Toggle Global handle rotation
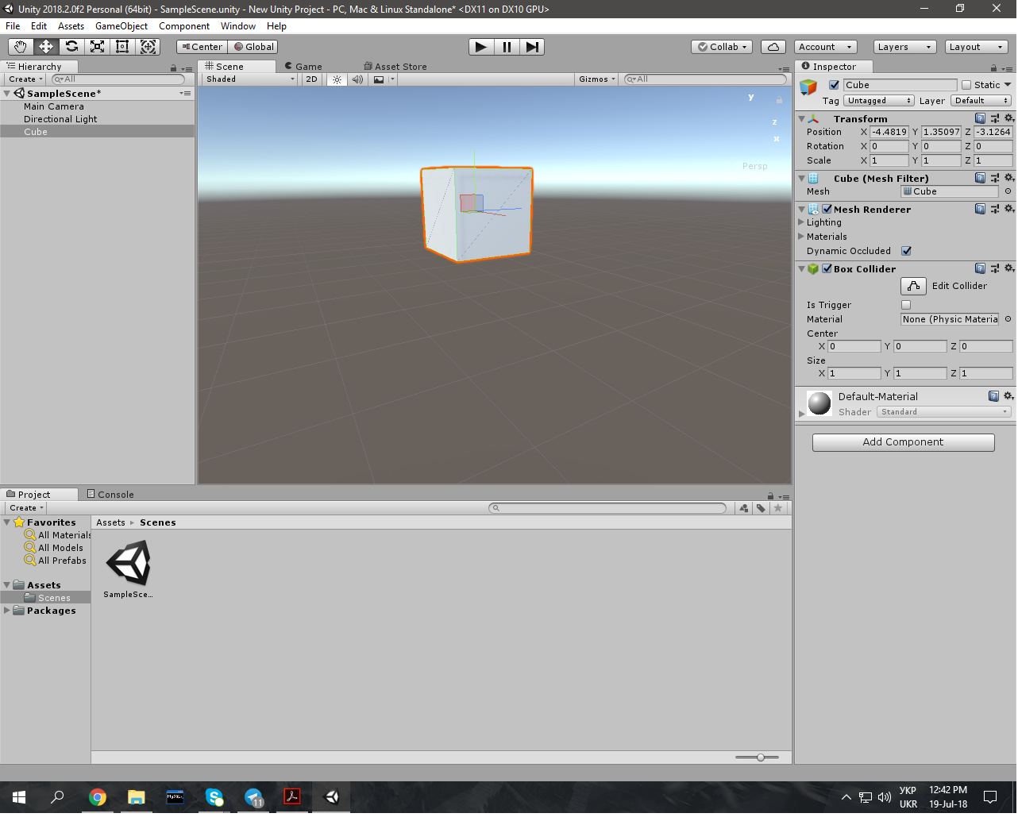The width and height of the screenshot is (1018, 821). click(x=253, y=47)
